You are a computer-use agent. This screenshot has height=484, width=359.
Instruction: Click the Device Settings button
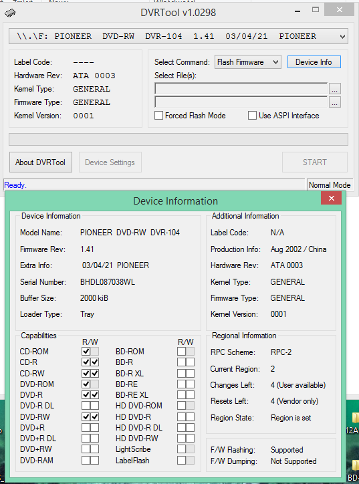pos(110,162)
